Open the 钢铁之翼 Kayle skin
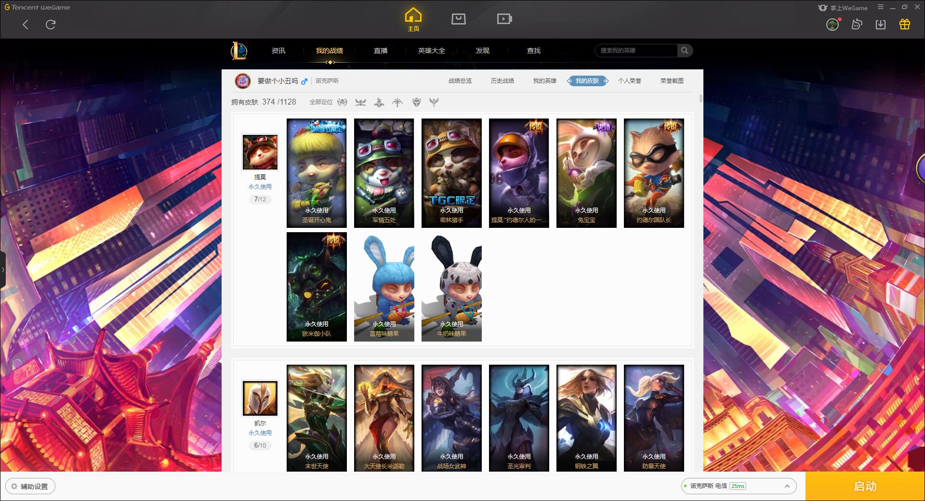925x501 pixels. point(586,418)
